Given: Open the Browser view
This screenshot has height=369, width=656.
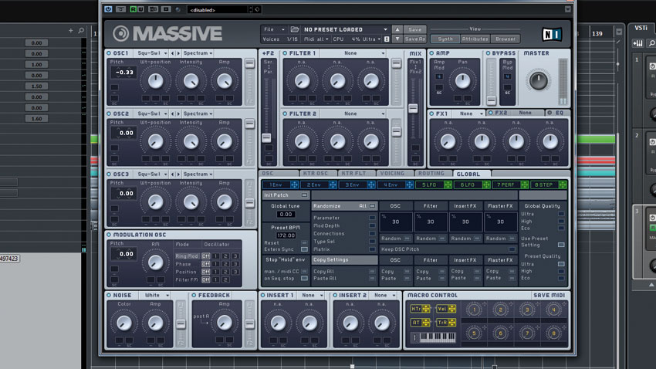Looking at the screenshot, I should (506, 39).
